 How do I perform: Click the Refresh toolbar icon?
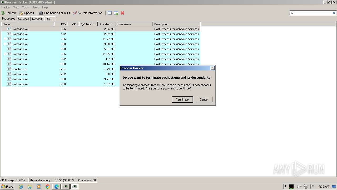8,13
